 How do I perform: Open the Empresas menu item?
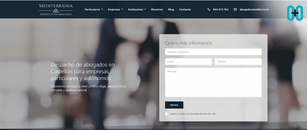pyautogui.click(x=114, y=9)
